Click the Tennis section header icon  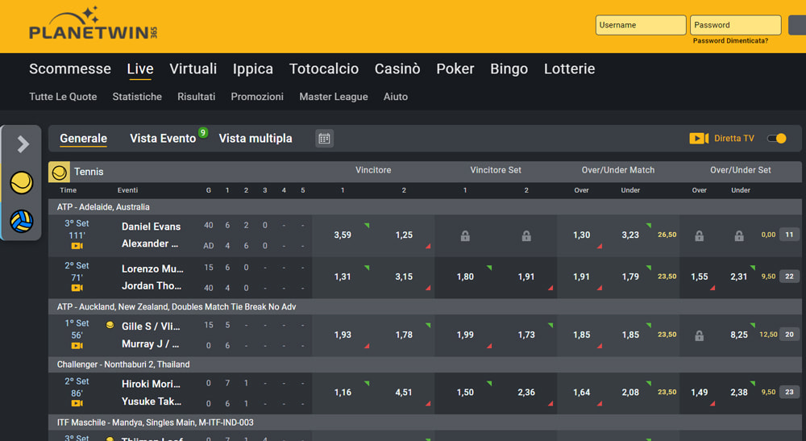coord(59,173)
